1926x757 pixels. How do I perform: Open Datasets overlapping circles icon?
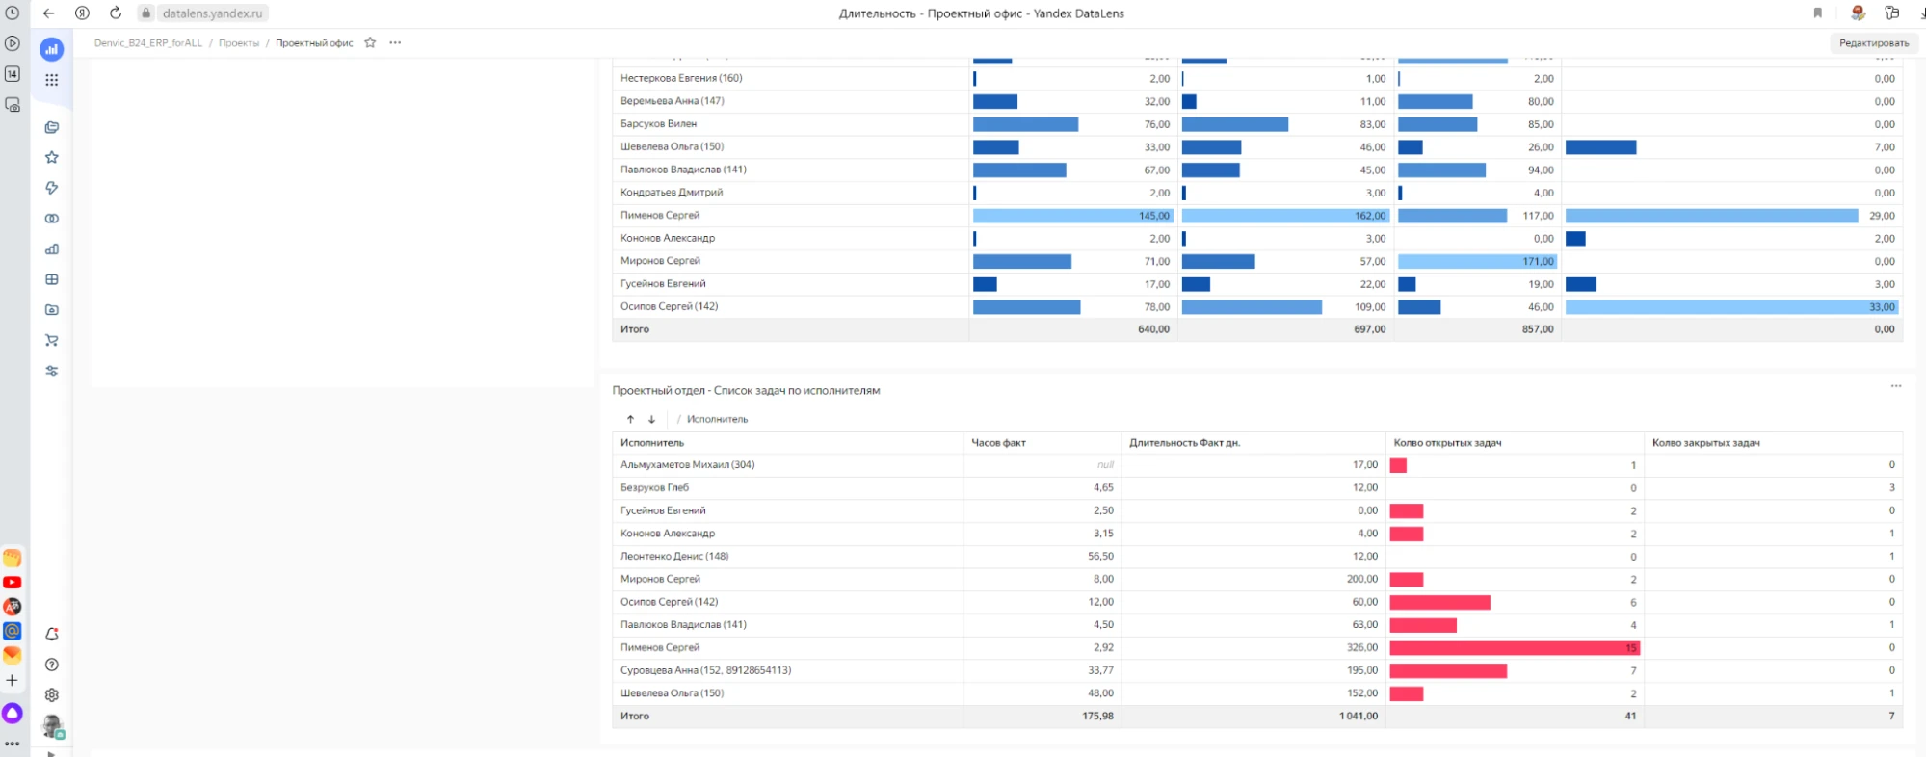click(x=52, y=219)
